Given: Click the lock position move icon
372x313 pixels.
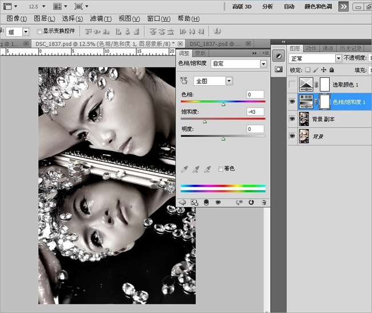Looking at the screenshot, I should click(x=324, y=70).
